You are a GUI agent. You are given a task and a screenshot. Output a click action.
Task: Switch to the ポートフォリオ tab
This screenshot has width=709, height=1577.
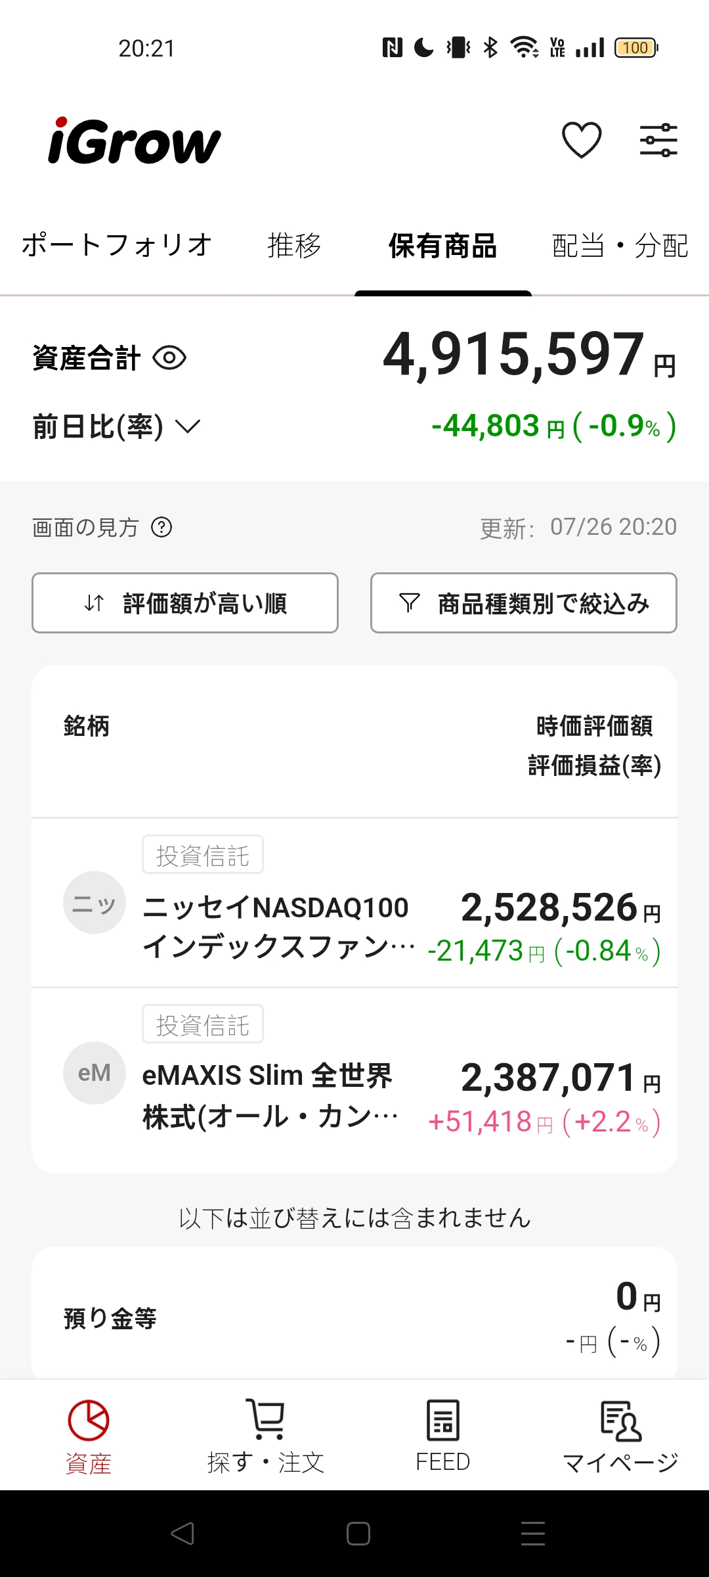pos(117,245)
